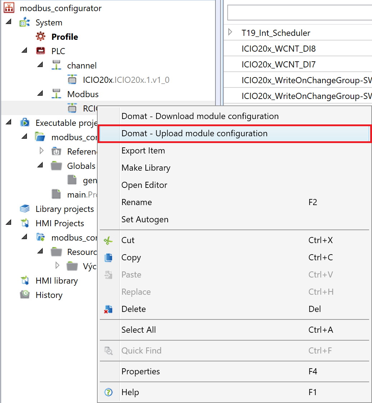Click the Help question mark icon
Viewport: 372px width, 403px height.
pyautogui.click(x=108, y=392)
